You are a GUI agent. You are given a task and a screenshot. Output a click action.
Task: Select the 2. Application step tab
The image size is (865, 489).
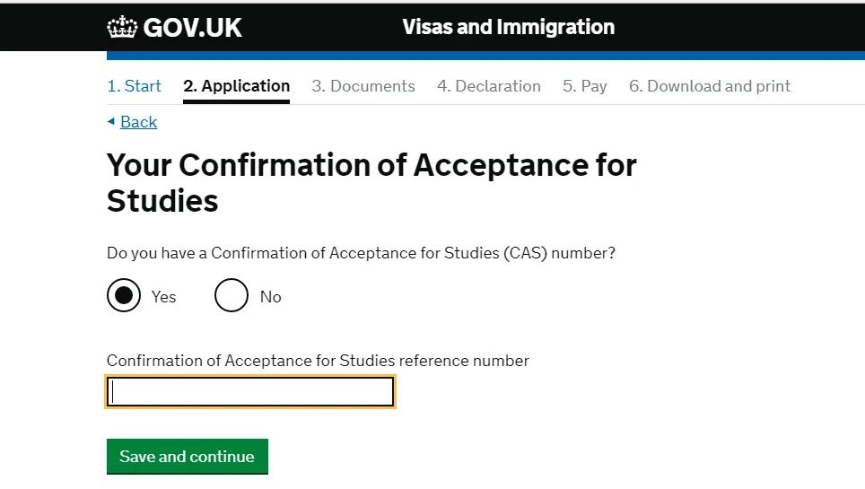236,86
